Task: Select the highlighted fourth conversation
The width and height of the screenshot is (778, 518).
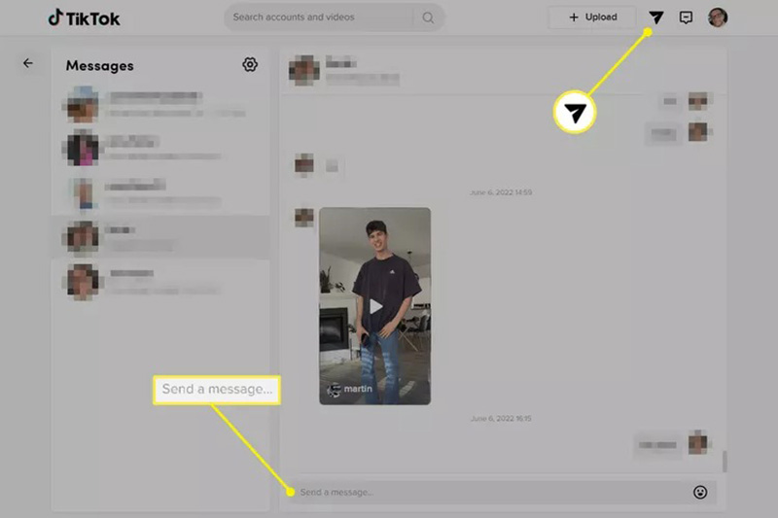Action: [x=160, y=236]
